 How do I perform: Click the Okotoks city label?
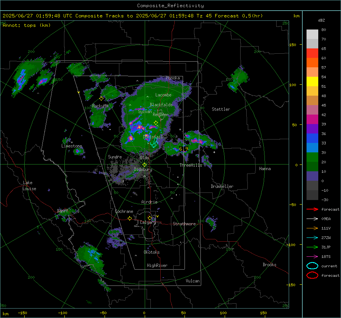[152, 252]
